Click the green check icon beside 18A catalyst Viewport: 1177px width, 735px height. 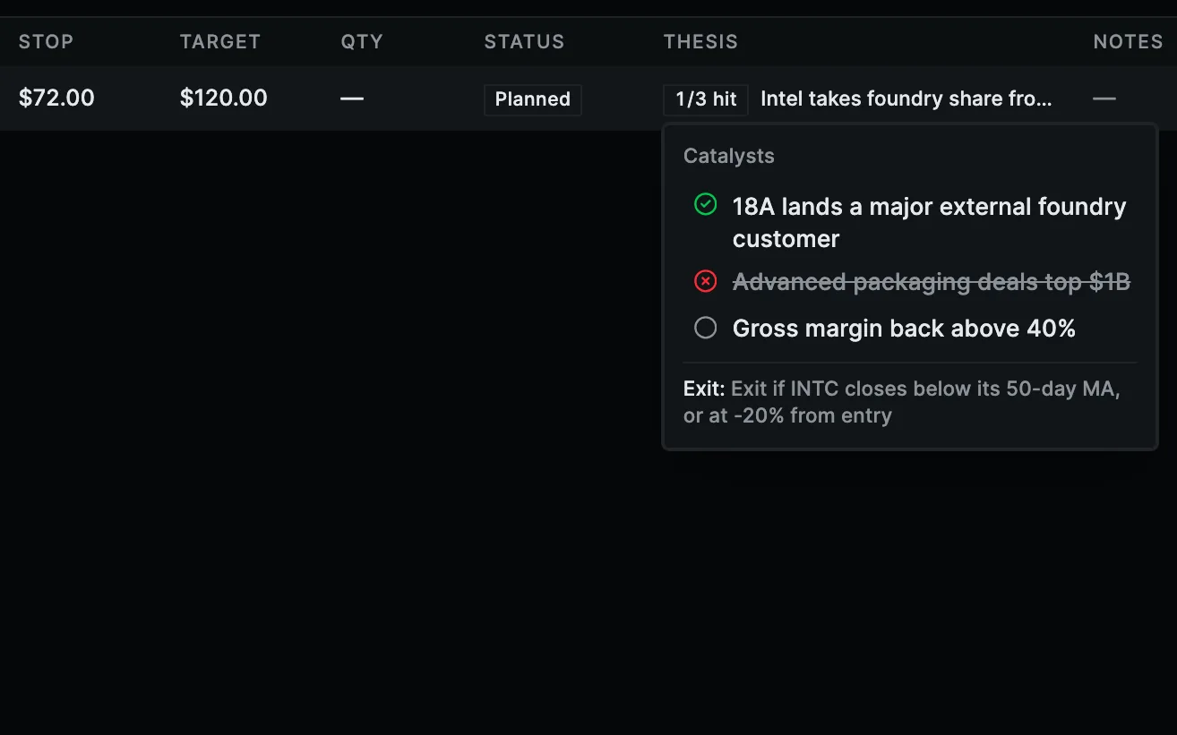tap(706, 204)
